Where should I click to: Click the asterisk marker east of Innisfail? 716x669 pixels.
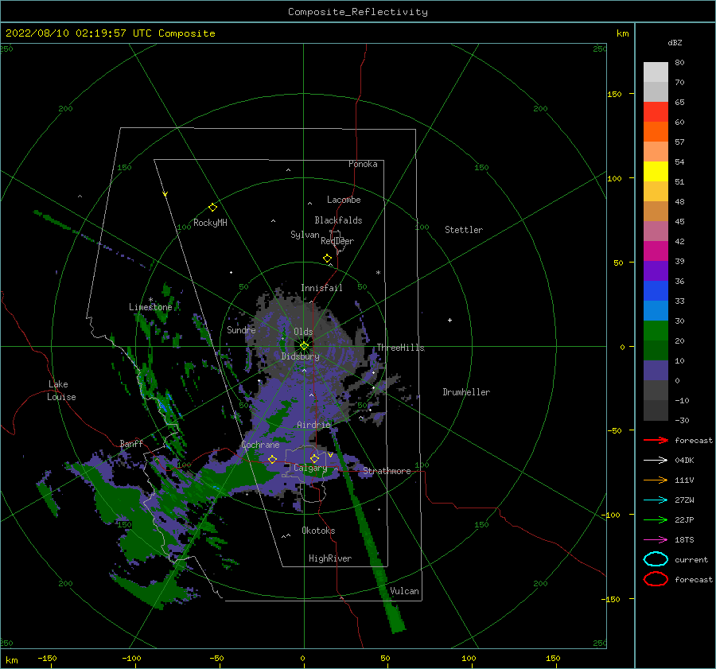pos(378,273)
